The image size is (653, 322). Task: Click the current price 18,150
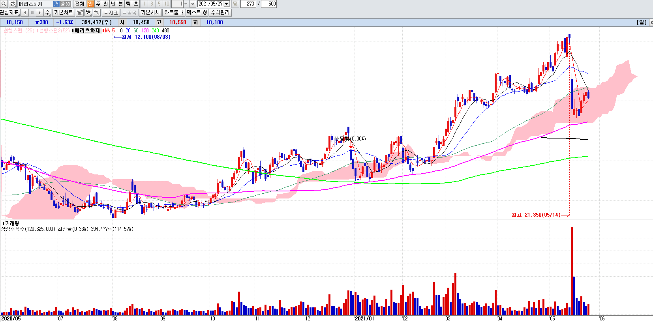[15, 22]
